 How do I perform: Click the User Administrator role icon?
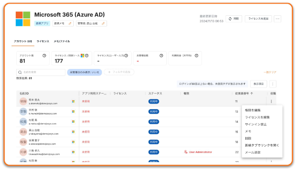pyautogui.click(x=186, y=152)
